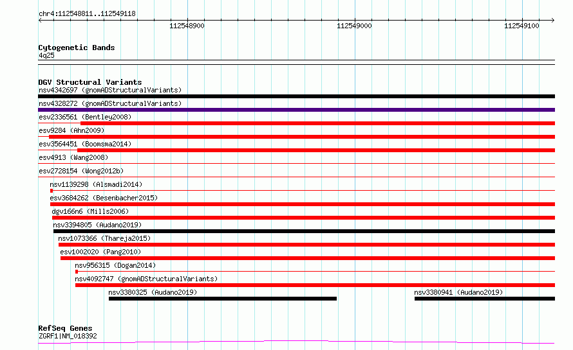This screenshot has width=573, height=350.
Task: Click the red nsv1073366 variant bar
Action: coord(306,245)
